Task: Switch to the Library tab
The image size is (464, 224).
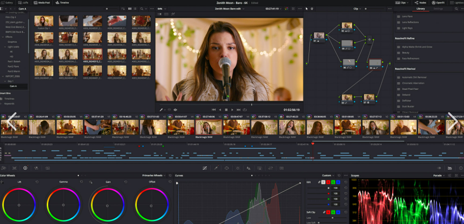Action: point(421,9)
